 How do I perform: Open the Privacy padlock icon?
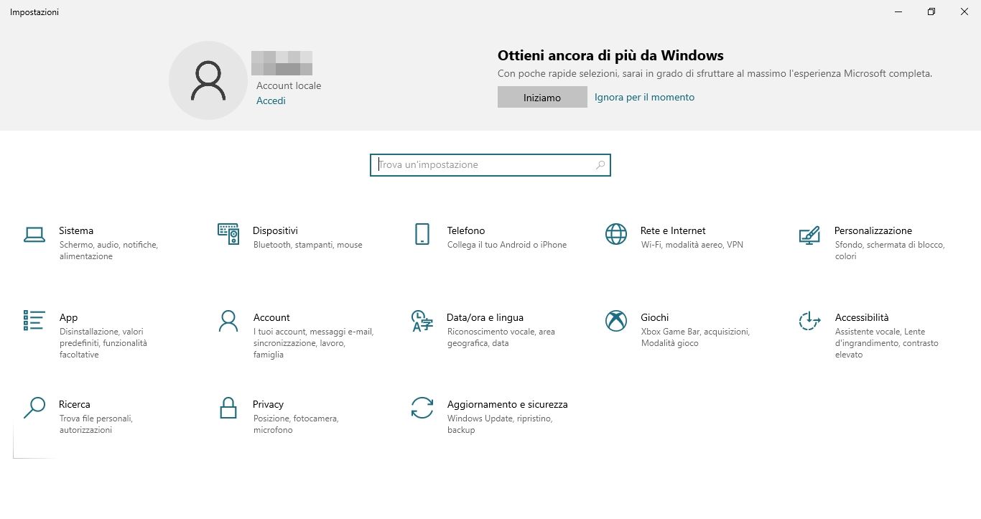[228, 408]
